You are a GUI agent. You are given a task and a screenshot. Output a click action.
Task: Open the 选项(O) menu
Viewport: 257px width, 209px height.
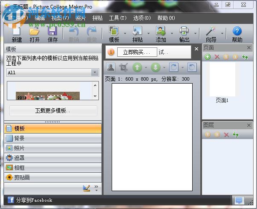142,18
